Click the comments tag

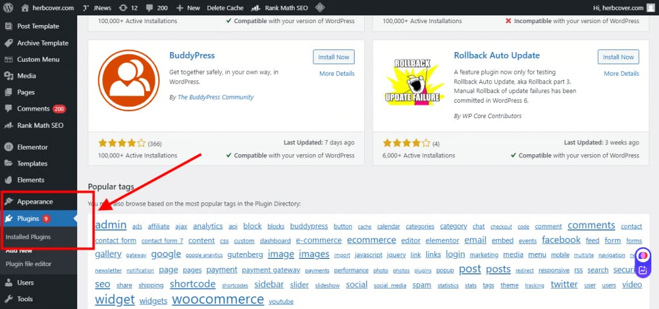point(591,225)
